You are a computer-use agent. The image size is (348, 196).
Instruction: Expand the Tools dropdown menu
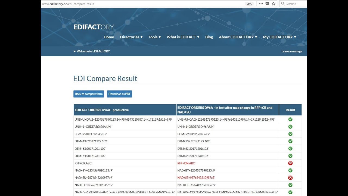click(x=155, y=37)
